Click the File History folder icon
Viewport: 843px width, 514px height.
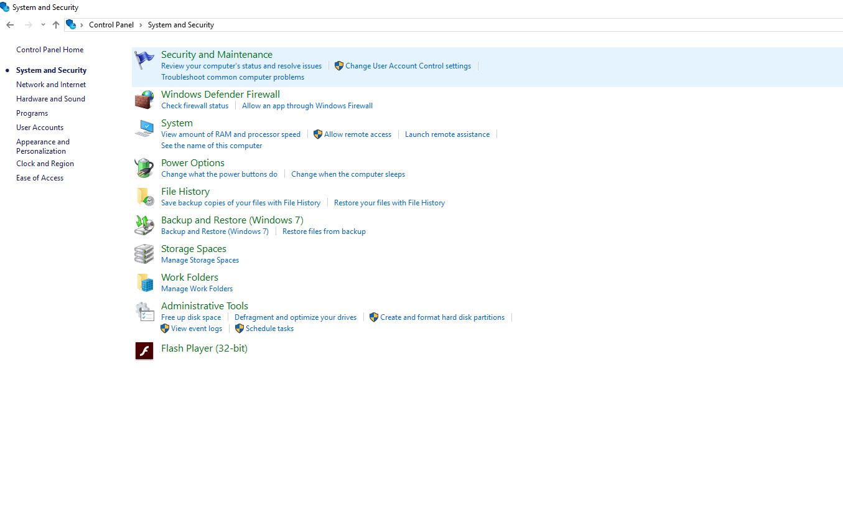point(144,197)
